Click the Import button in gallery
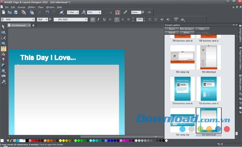242x147 pixels. coord(172,33)
